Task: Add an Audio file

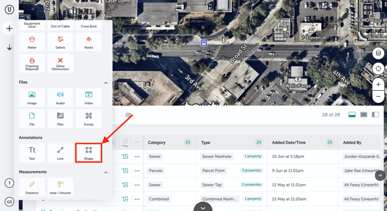Action: coord(60,98)
